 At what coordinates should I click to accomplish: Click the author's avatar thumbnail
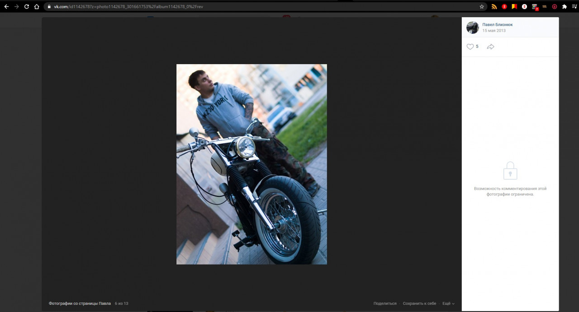point(473,28)
